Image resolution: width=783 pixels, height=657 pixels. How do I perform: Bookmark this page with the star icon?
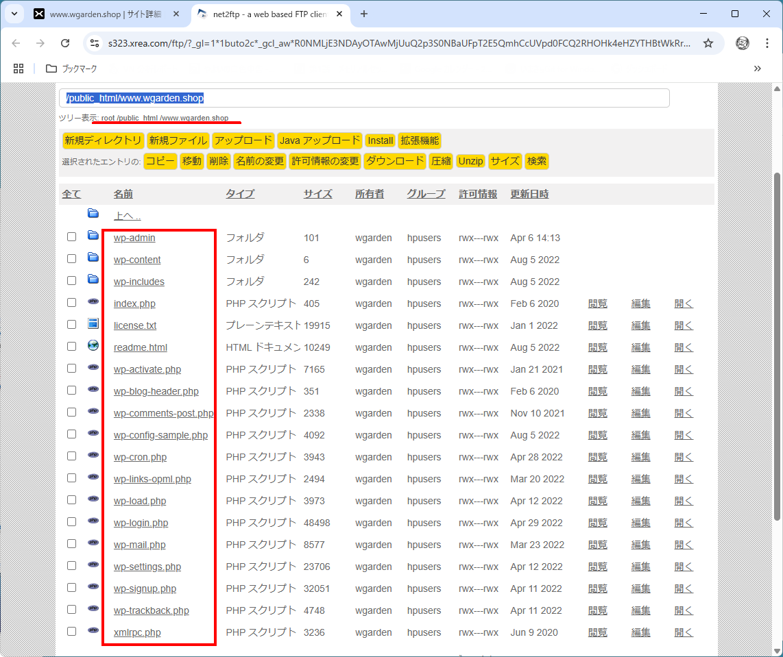[x=708, y=43]
